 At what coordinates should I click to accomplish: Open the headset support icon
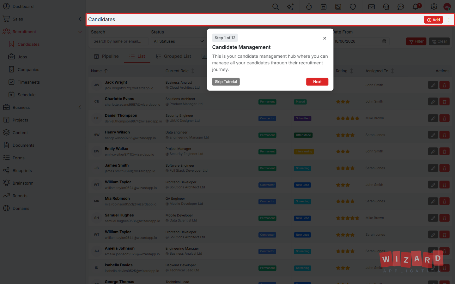click(386, 7)
